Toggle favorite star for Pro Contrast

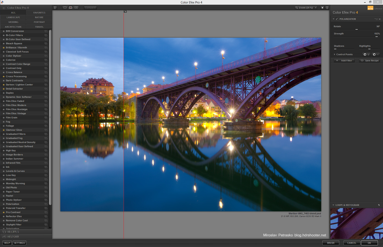coord(4,212)
